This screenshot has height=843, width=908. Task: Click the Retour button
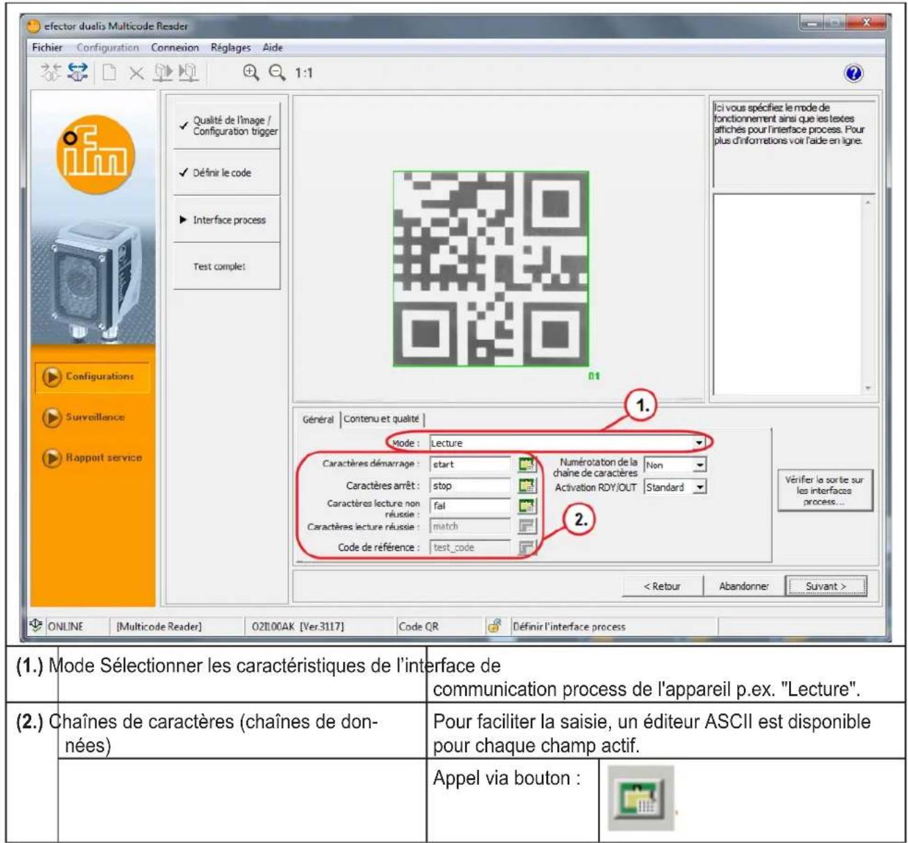click(662, 586)
